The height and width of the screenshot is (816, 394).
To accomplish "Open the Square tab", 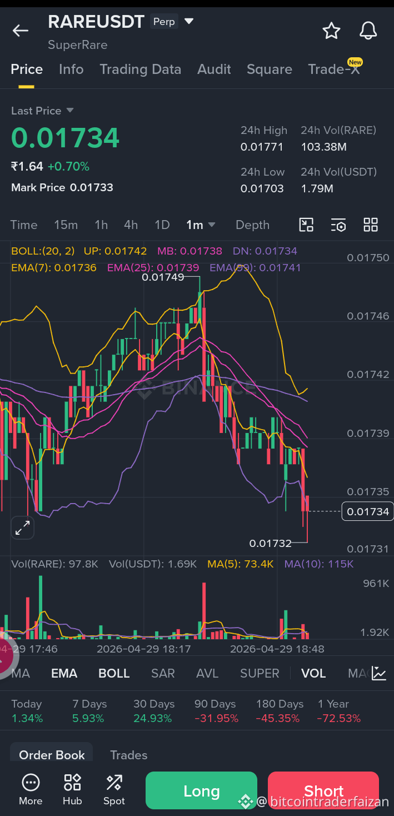I will pos(270,69).
